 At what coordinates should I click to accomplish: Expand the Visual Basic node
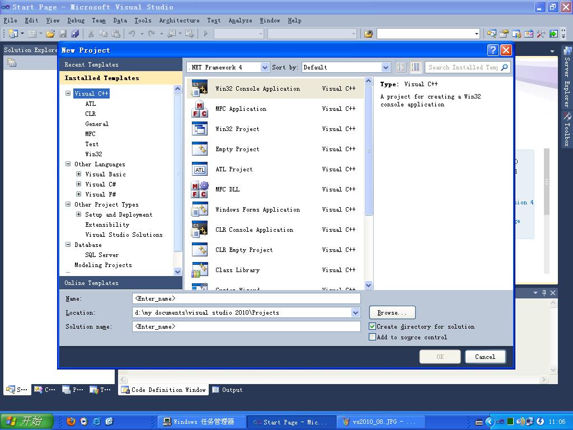pos(78,174)
